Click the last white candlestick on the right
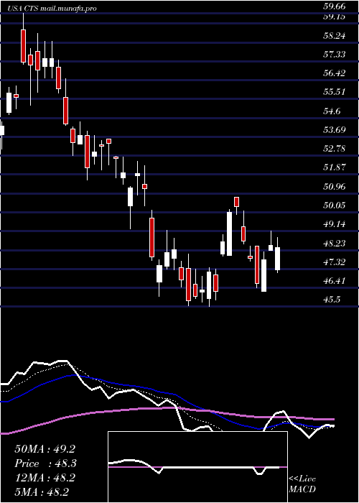359x503 pixels. [x=278, y=259]
